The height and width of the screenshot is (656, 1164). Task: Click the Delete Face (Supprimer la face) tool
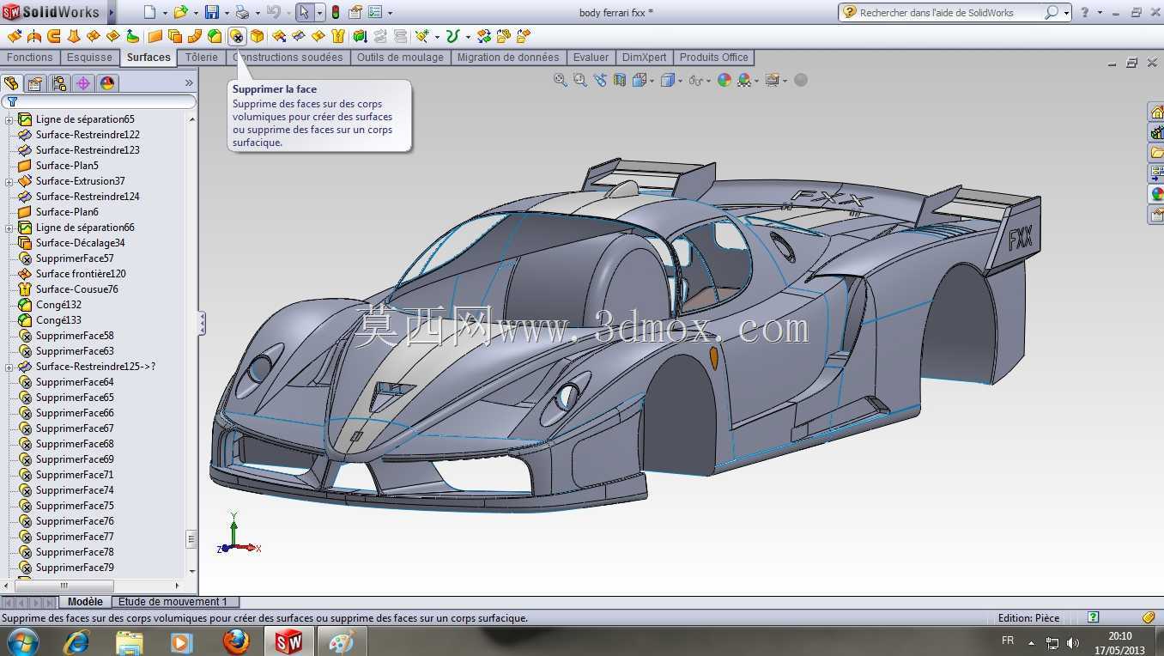coord(236,36)
